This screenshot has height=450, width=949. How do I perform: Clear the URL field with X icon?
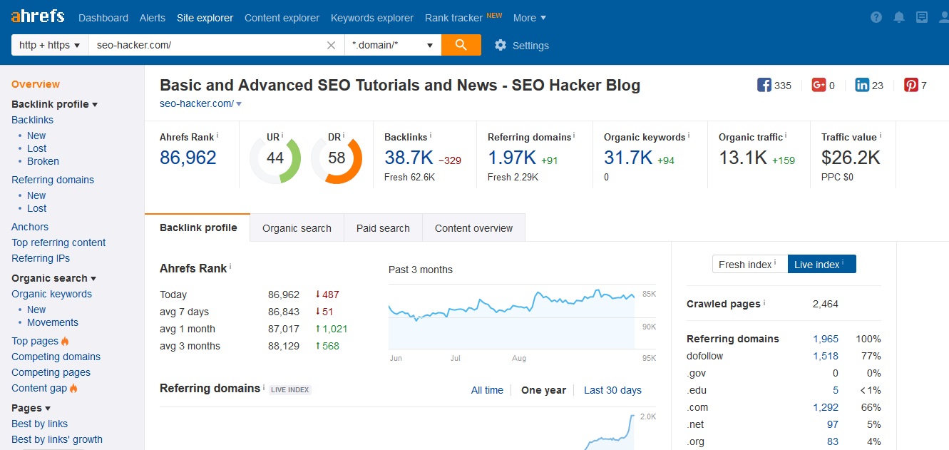coord(331,45)
